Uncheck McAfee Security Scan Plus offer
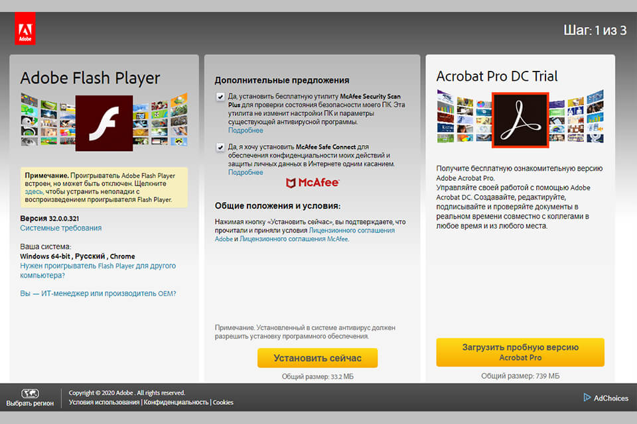 point(220,95)
